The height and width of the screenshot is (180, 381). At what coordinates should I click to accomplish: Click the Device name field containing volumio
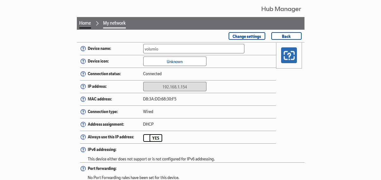coord(194,49)
